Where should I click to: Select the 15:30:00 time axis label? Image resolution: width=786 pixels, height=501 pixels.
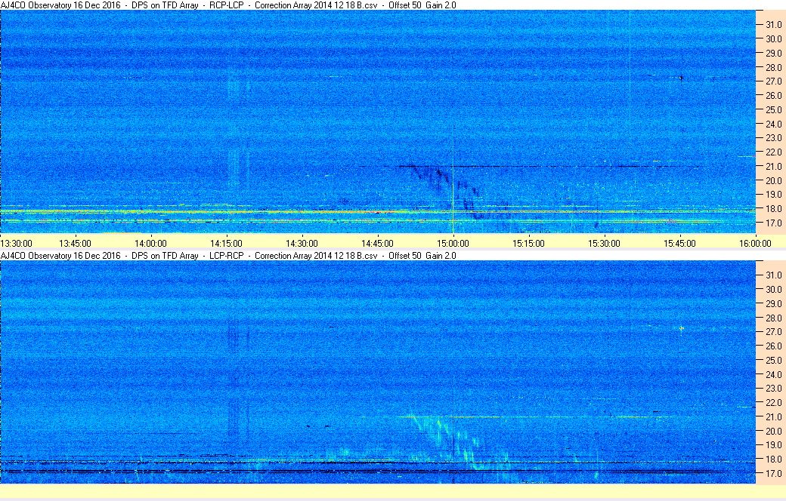click(604, 243)
